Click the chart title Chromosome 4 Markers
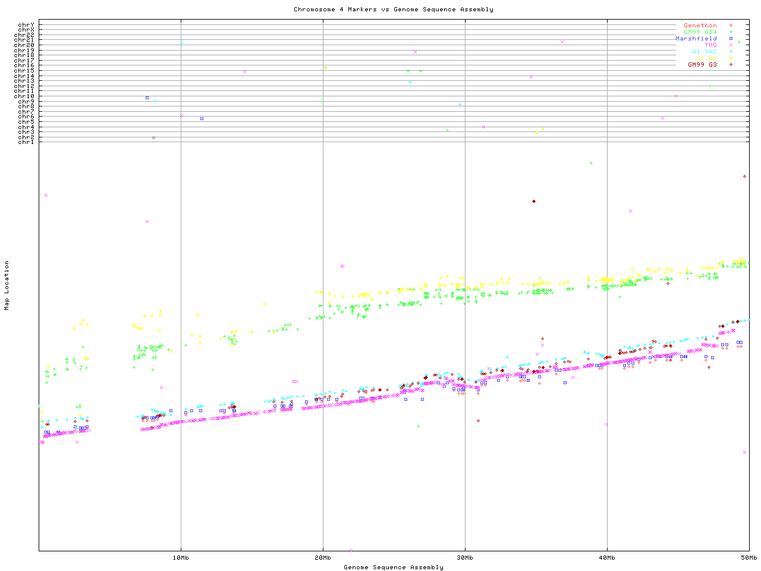Screen dimensions: 761x571 coord(393,10)
